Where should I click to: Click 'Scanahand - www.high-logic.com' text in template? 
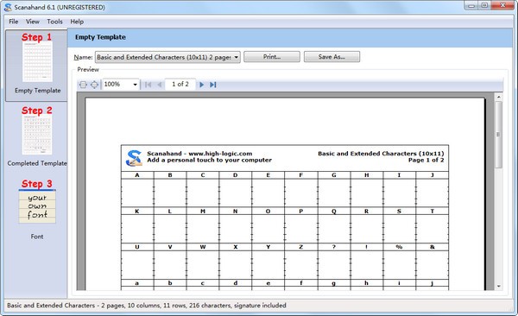[x=199, y=154]
